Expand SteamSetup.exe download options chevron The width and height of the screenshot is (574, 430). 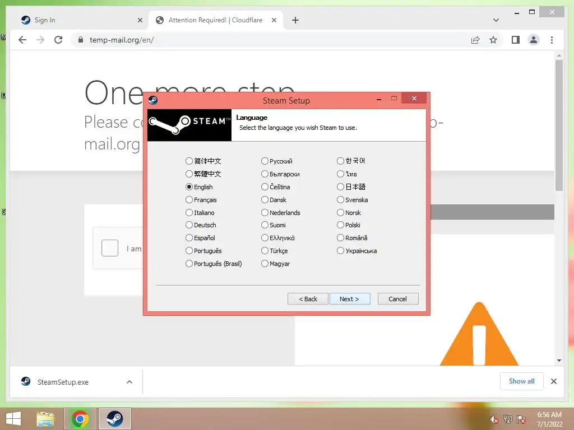(x=129, y=382)
